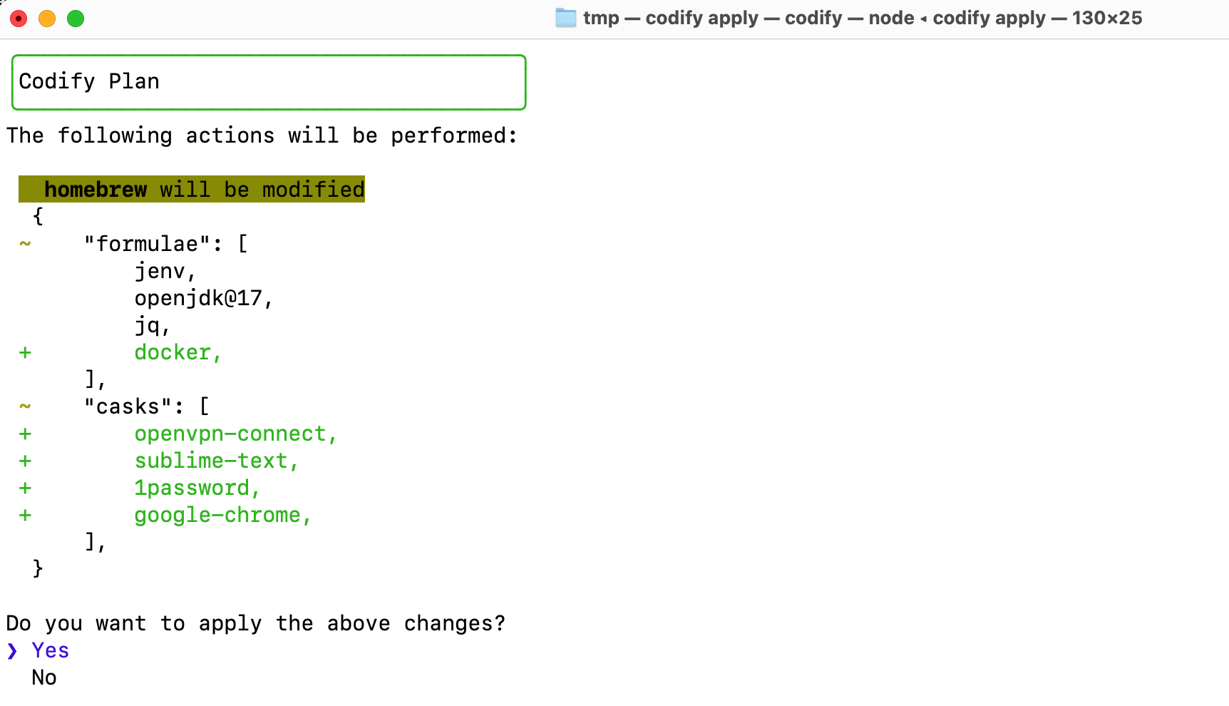Select the No option in the prompt

click(43, 677)
